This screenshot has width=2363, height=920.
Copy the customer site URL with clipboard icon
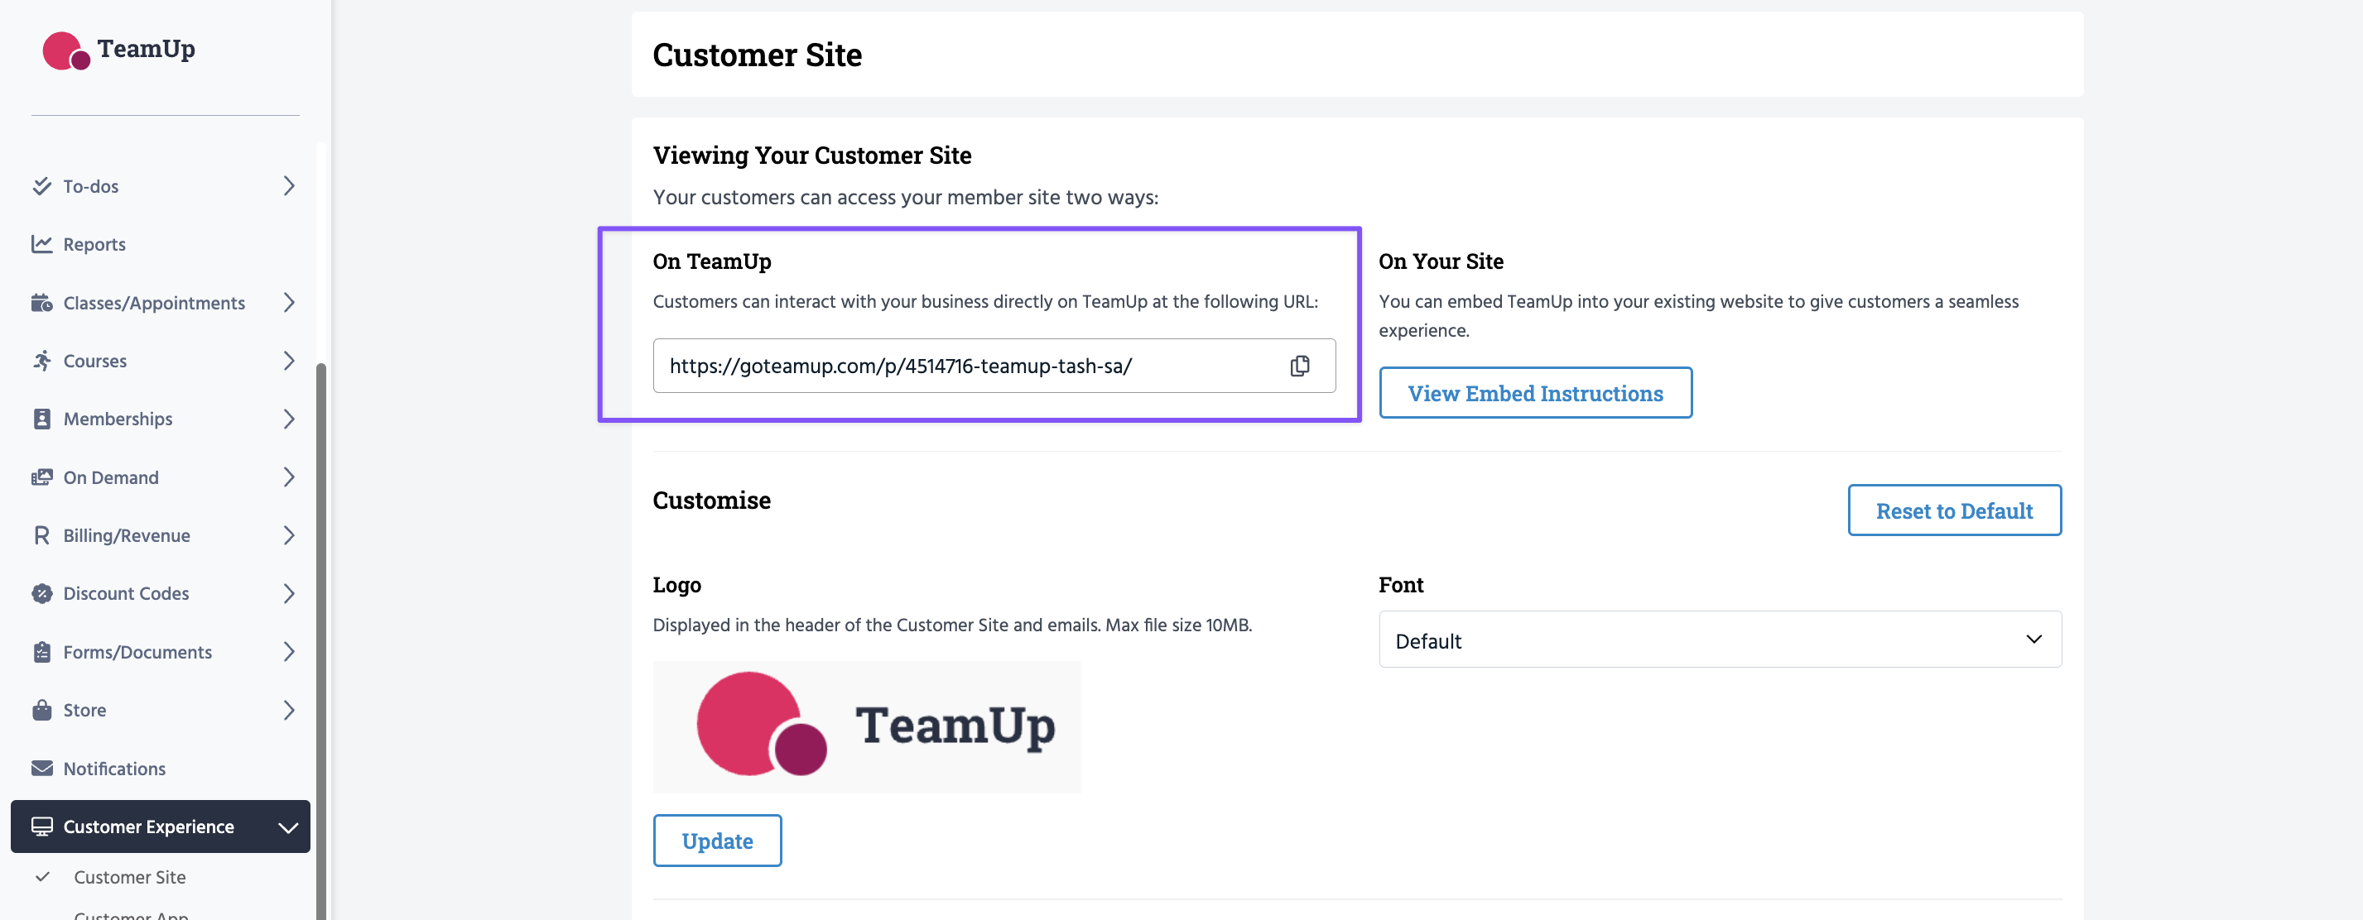click(x=1299, y=366)
